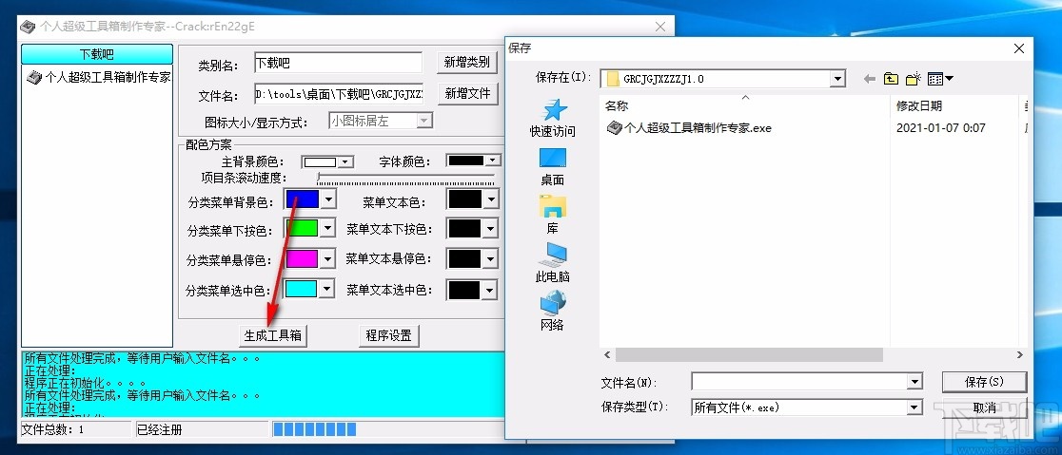The image size is (1062, 455).
Task: Open This PC (此电脑) in places bar
Action: click(x=552, y=263)
